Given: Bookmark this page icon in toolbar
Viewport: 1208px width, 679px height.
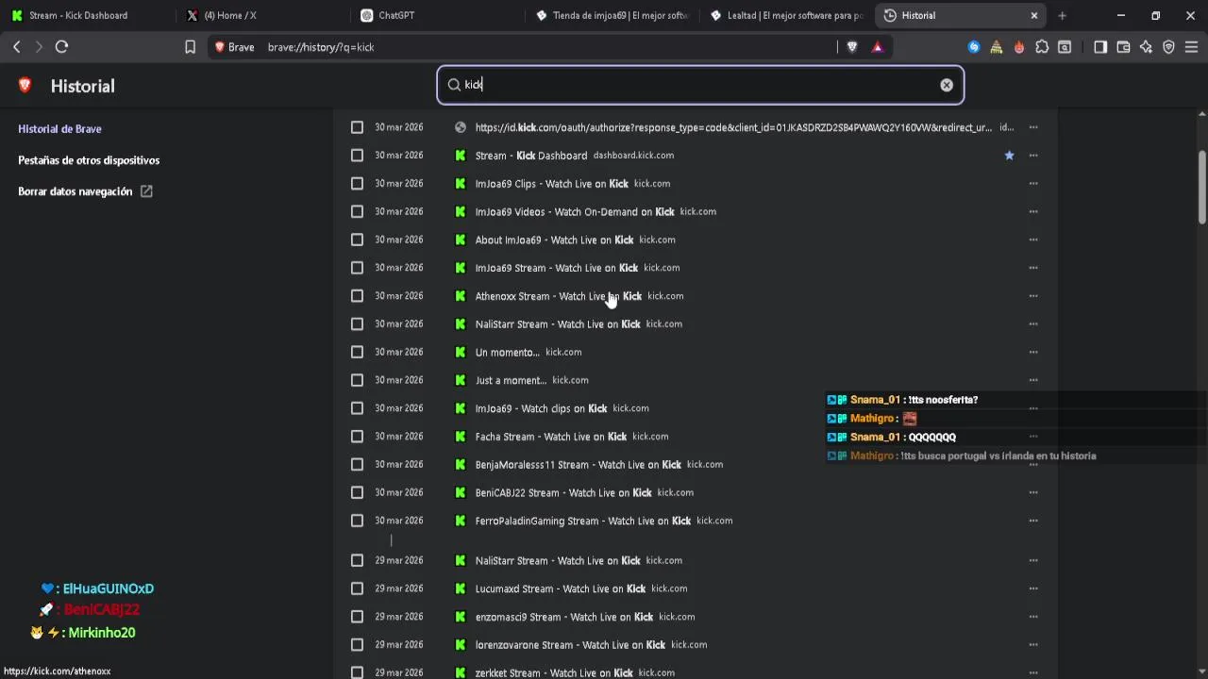Looking at the screenshot, I should pyautogui.click(x=190, y=47).
